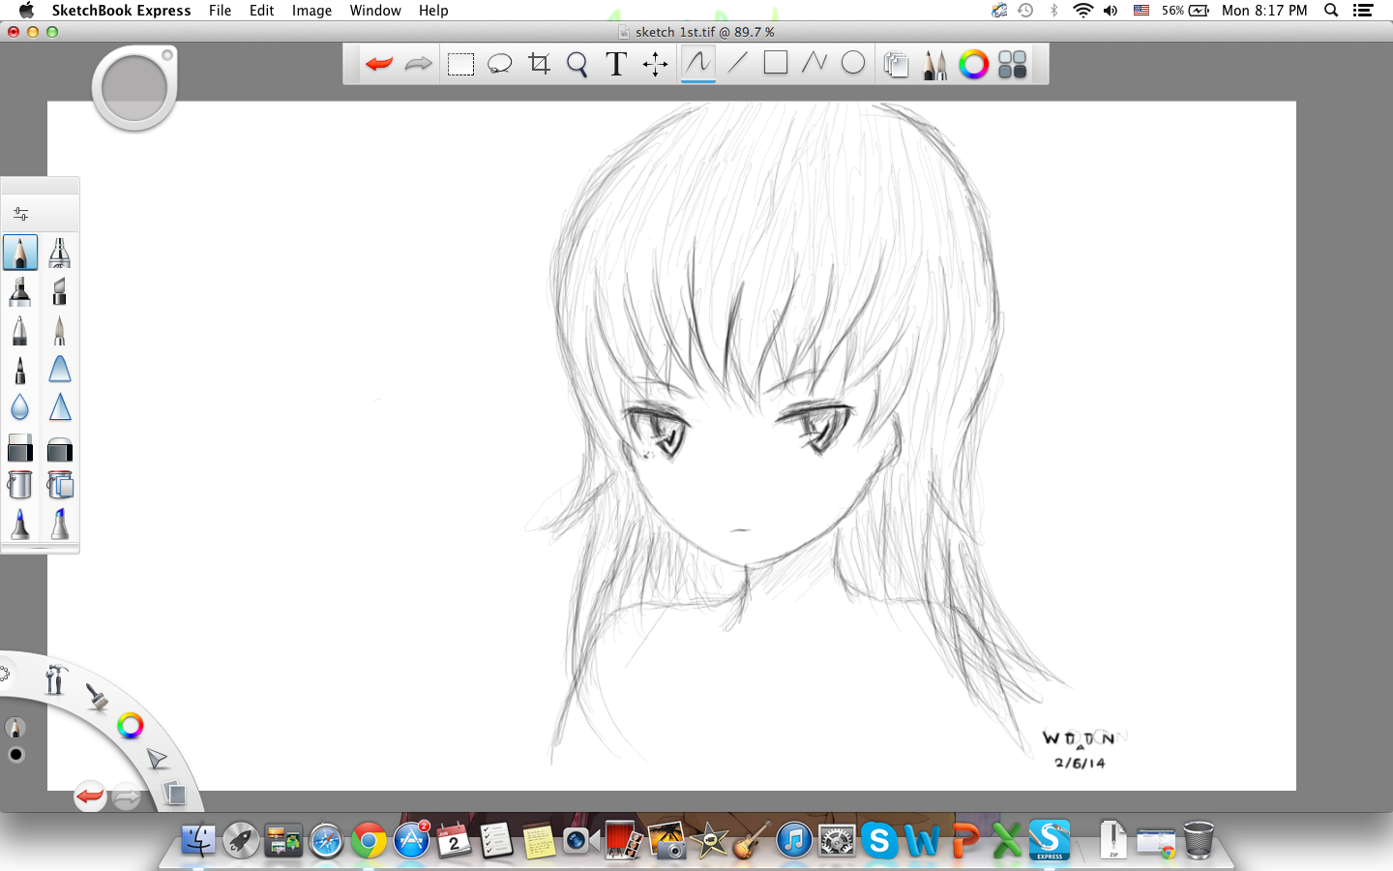Screen dimensions: 1393x871
Task: Select the Marker brush in brush palette
Action: tap(20, 291)
